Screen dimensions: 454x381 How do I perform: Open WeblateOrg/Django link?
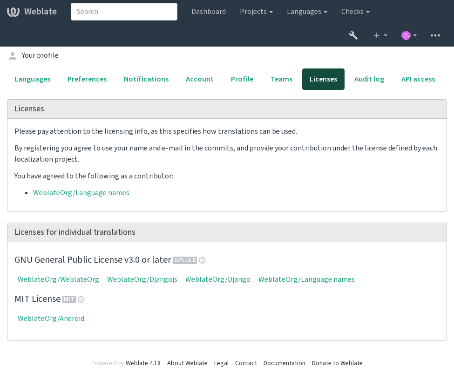click(218, 279)
